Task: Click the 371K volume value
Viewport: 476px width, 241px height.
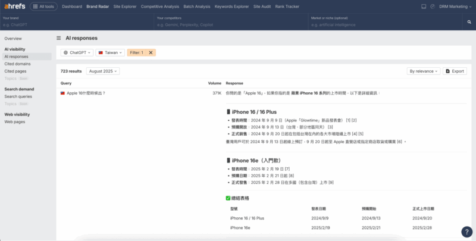Action: point(217,93)
